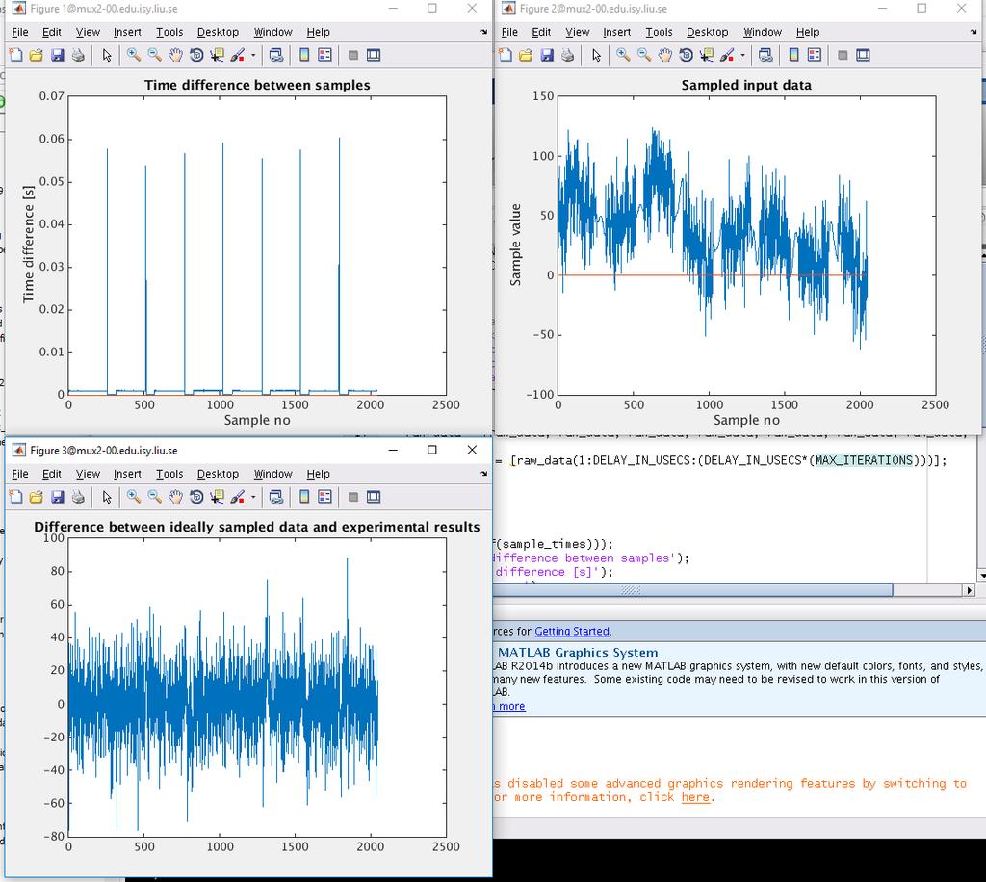
Task: Click the orange 'here' link
Action: [x=695, y=797]
